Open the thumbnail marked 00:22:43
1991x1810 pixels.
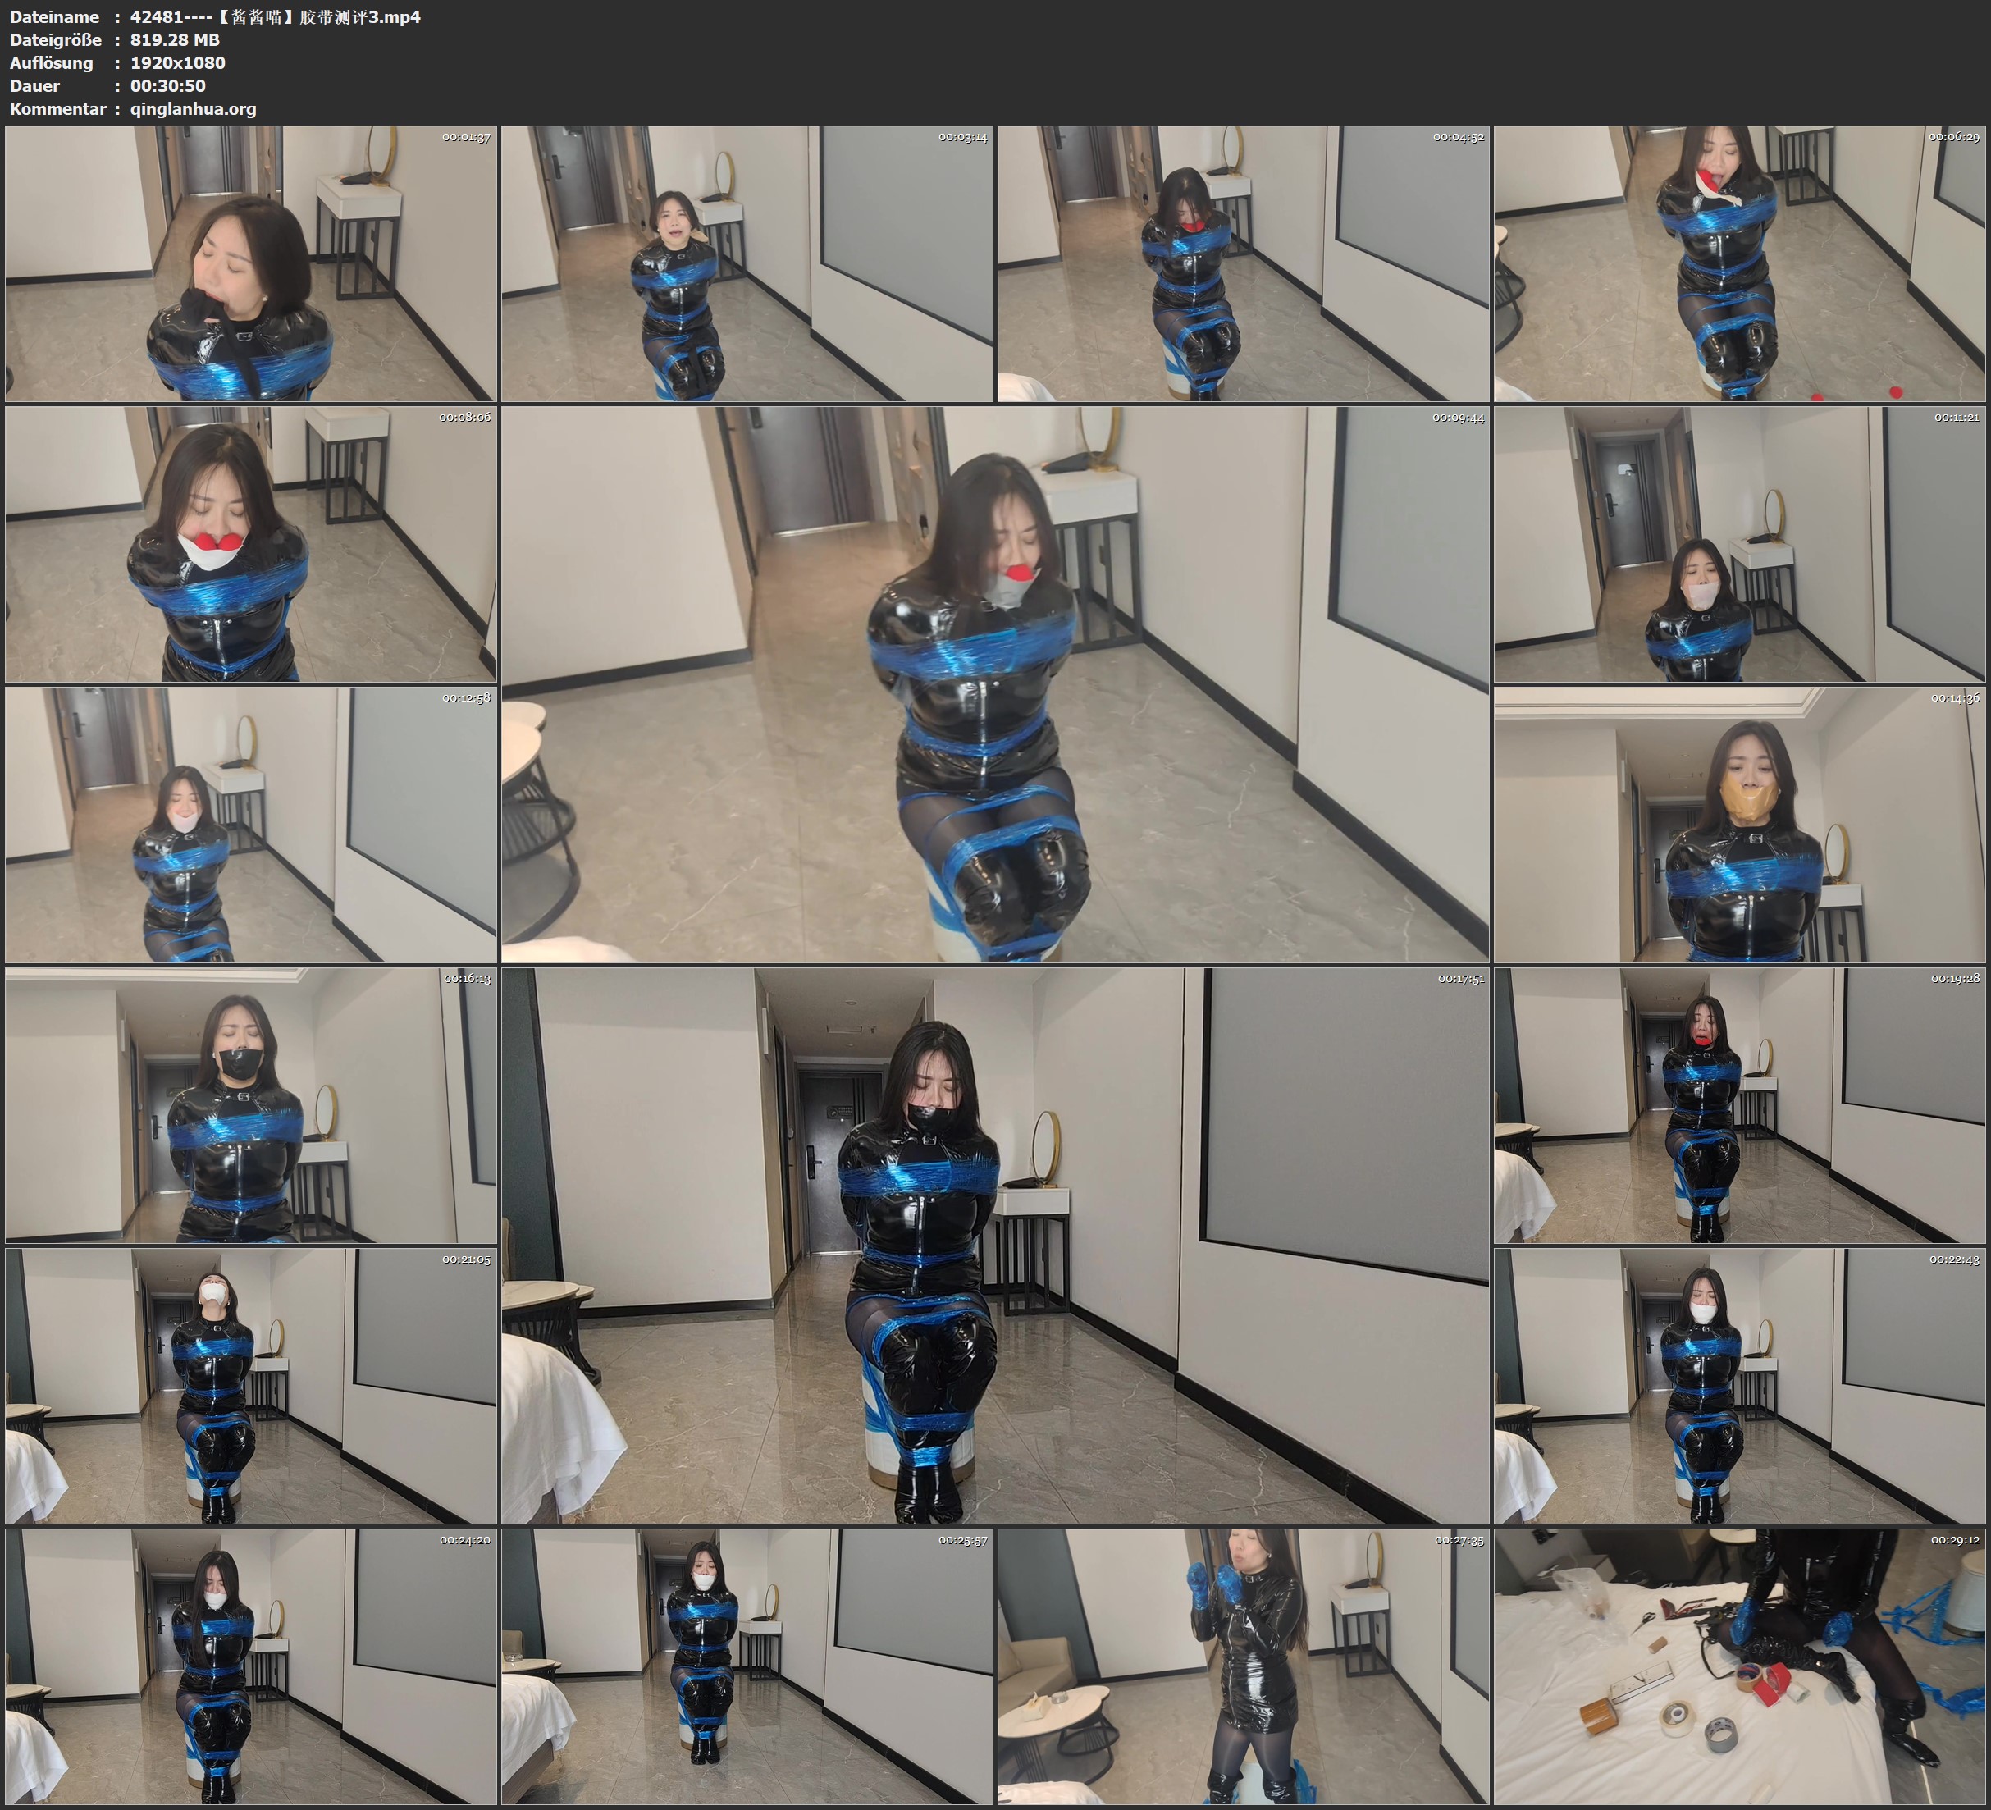pyautogui.click(x=1739, y=1386)
